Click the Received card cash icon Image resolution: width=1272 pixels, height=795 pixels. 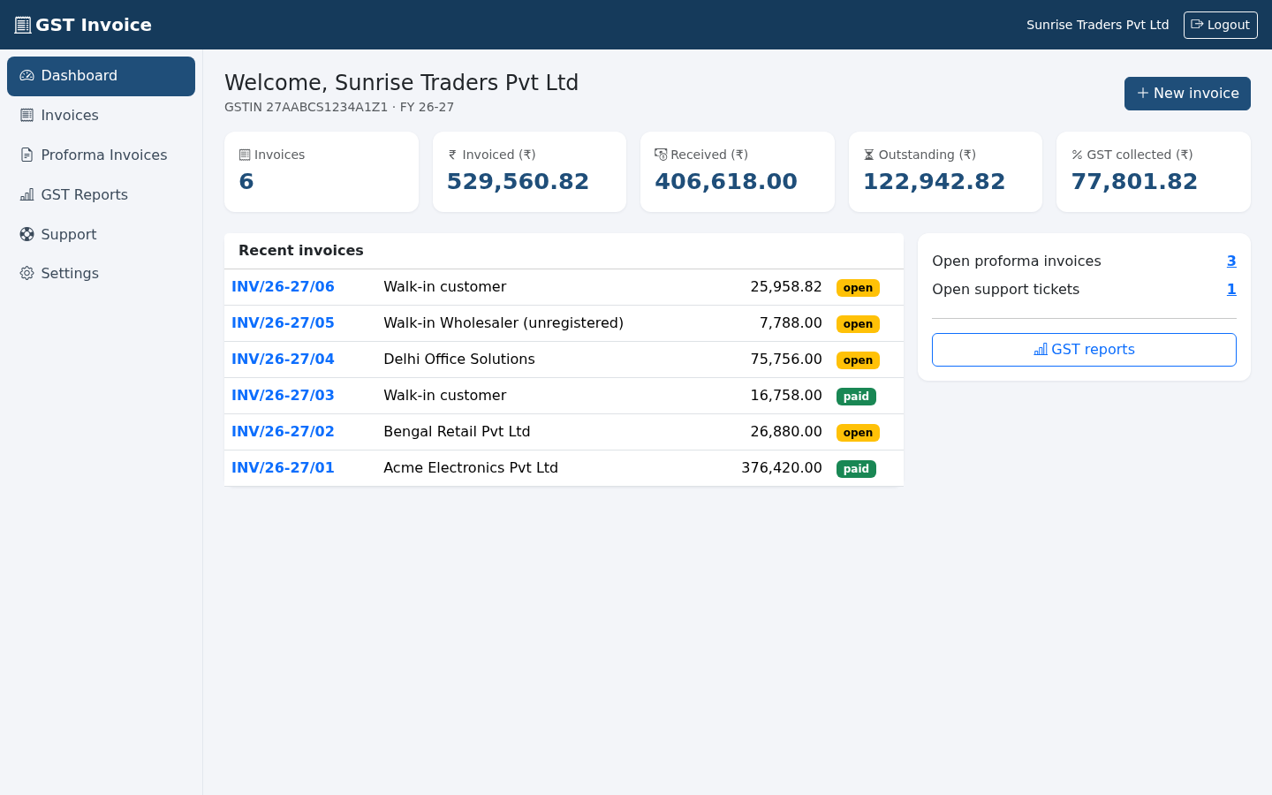[x=661, y=155]
